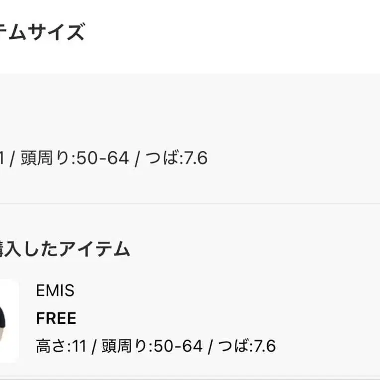Select the bold FREE size label
The image size is (380, 380).
pos(56,318)
